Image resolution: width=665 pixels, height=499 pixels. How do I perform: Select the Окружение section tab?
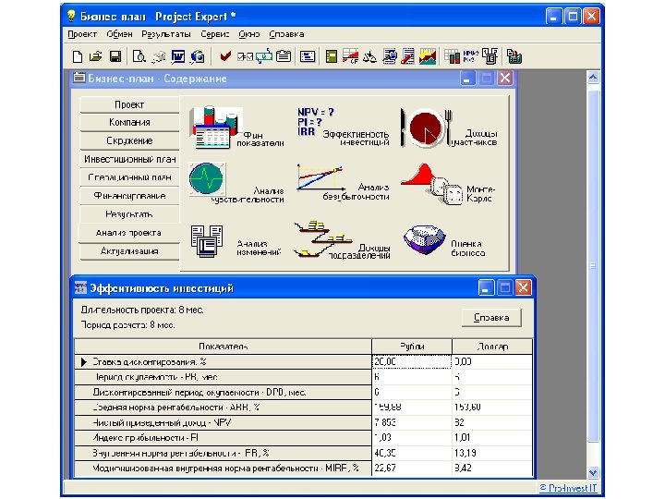129,140
